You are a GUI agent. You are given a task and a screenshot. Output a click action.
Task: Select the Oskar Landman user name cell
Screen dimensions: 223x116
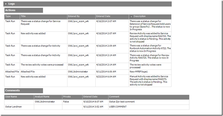click(19, 107)
